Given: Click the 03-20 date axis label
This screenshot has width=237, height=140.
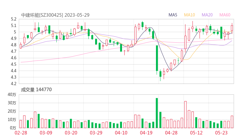Looking at the screenshot, I should click(71, 133).
